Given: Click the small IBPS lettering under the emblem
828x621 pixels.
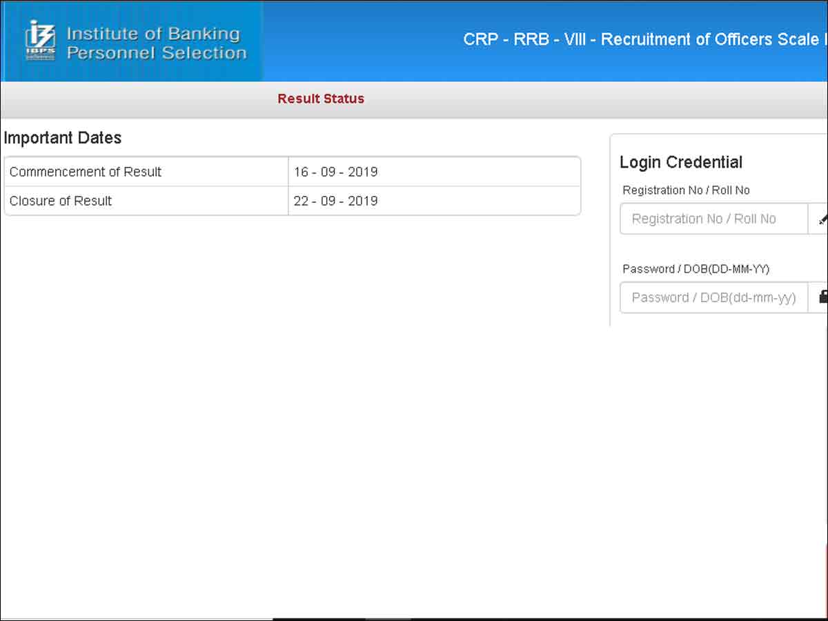Looking at the screenshot, I should (x=39, y=52).
